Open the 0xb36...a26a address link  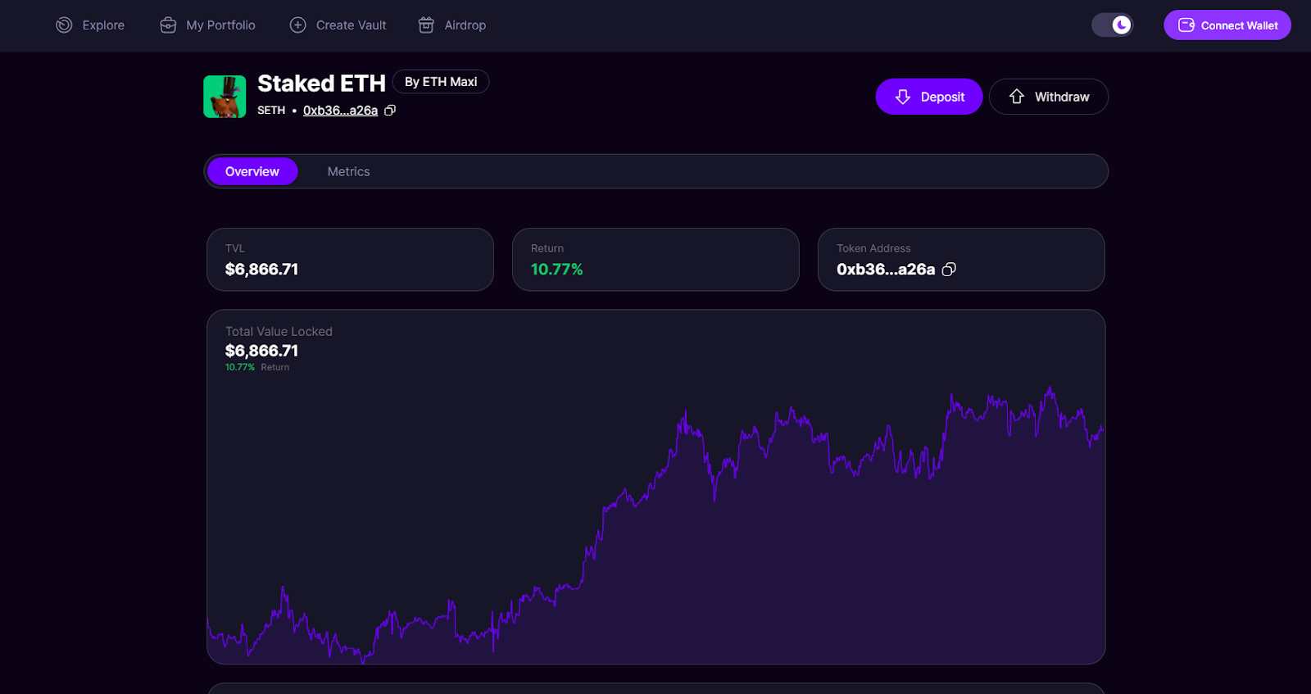pos(340,111)
